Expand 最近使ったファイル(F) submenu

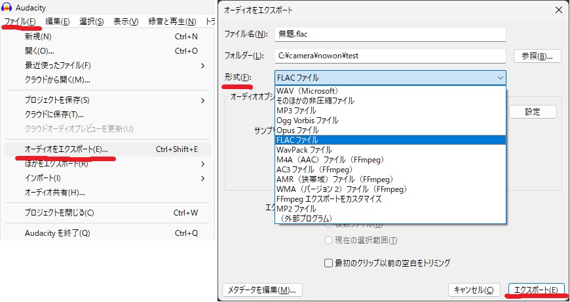pos(202,66)
